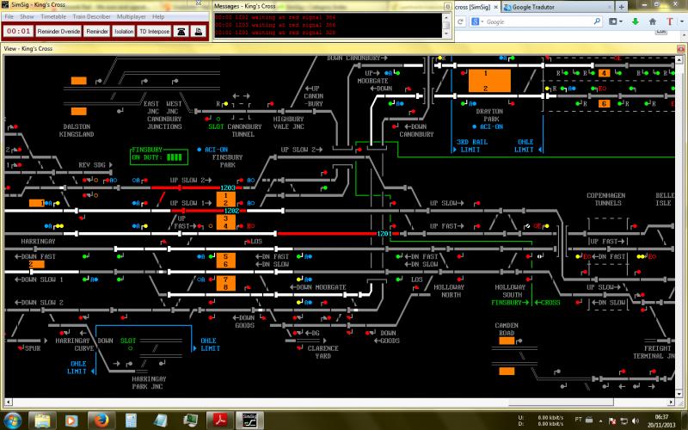Image resolution: width=688 pixels, height=430 pixels.
Task: Click the Google search field in Firefox
Action: click(537, 21)
